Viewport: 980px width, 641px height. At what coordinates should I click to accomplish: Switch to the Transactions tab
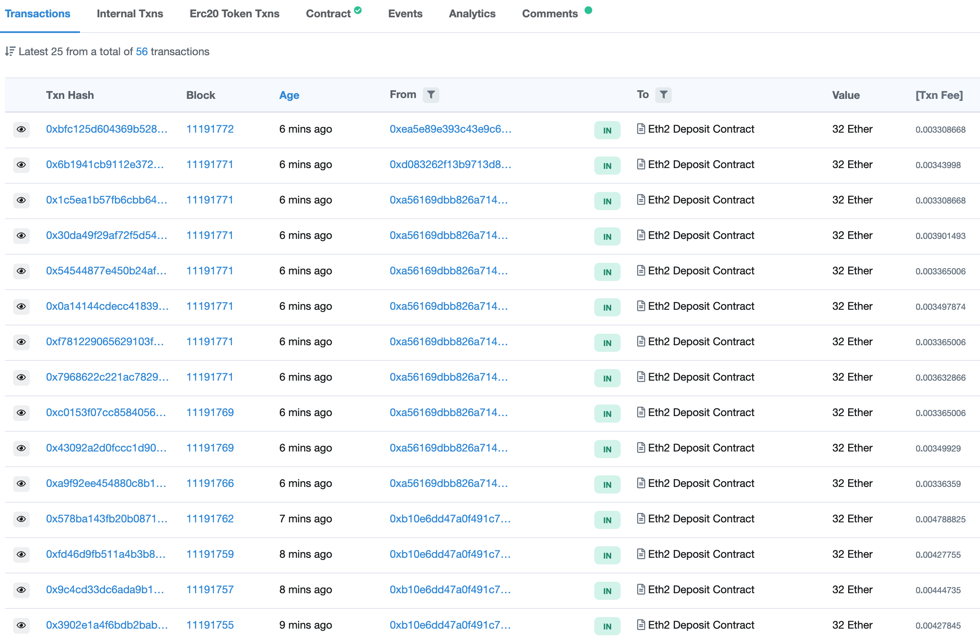38,14
